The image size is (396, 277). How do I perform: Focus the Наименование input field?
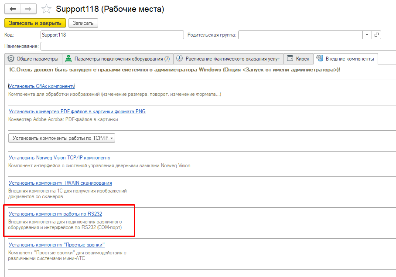pyautogui.click(x=218, y=46)
